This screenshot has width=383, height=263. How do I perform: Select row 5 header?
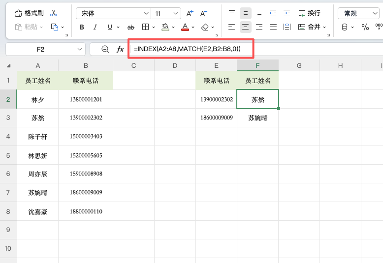tap(8, 155)
